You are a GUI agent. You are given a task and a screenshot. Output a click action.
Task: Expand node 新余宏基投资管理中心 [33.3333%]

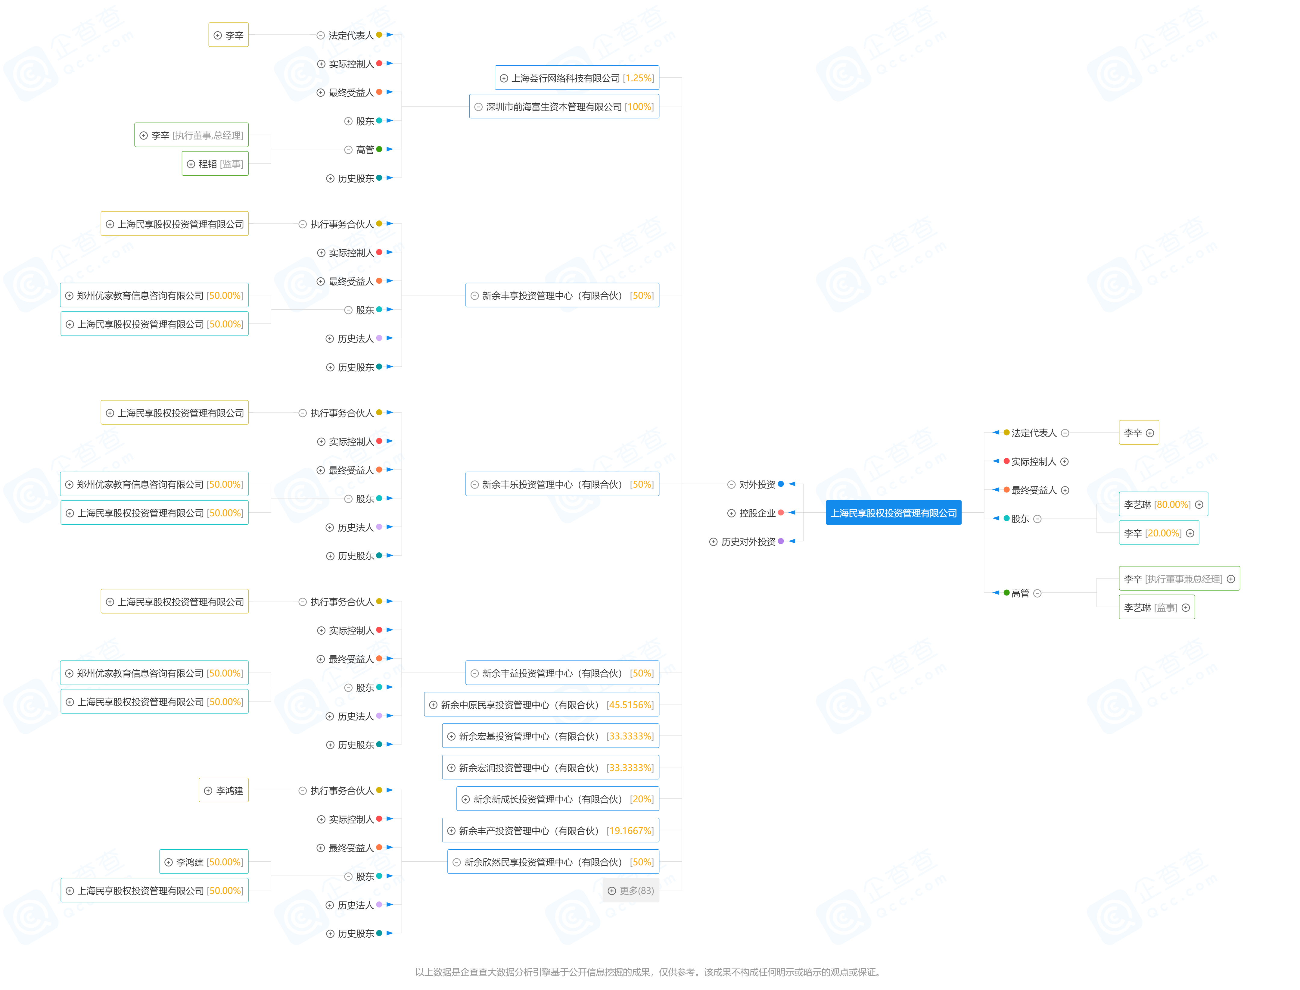(x=451, y=736)
